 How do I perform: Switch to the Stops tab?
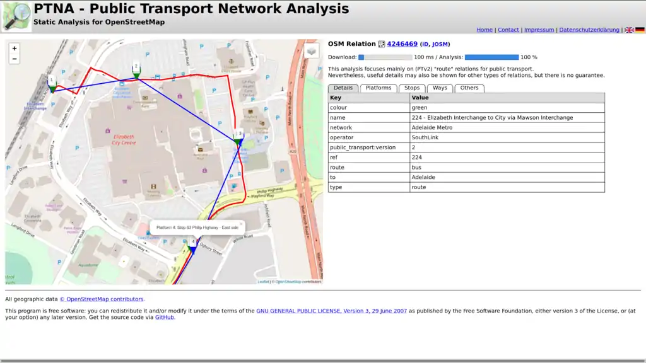[412, 88]
